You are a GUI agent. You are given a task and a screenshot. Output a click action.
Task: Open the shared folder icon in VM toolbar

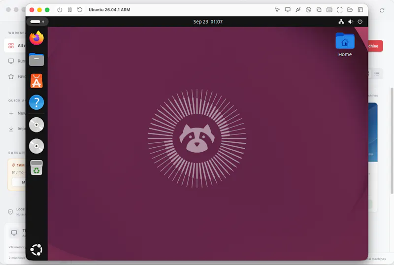coord(350,10)
